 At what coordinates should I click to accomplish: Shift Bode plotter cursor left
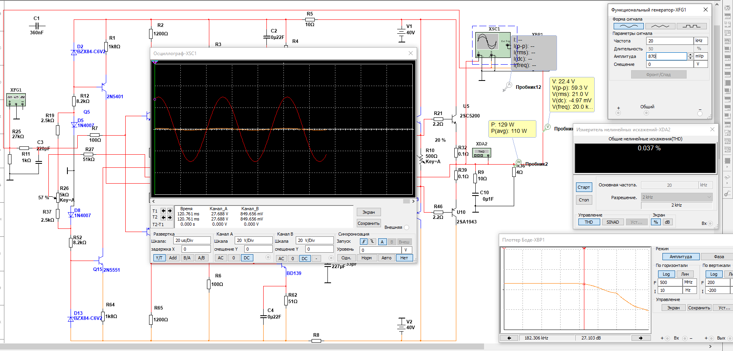tap(509, 338)
